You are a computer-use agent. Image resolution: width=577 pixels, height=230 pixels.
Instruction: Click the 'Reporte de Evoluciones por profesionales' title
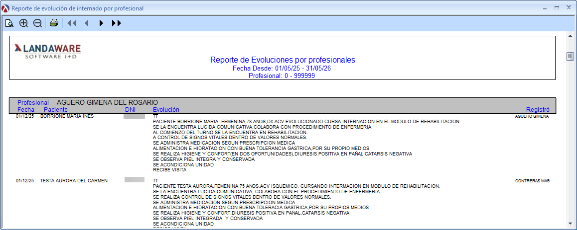283,60
